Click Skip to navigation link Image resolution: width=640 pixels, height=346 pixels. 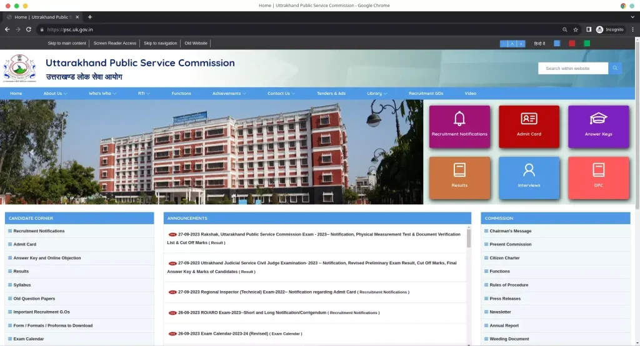161,43
